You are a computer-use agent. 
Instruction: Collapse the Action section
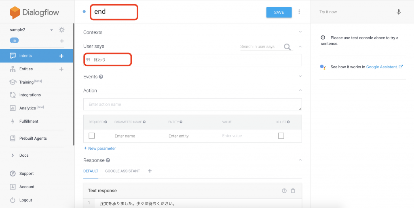coord(300,90)
